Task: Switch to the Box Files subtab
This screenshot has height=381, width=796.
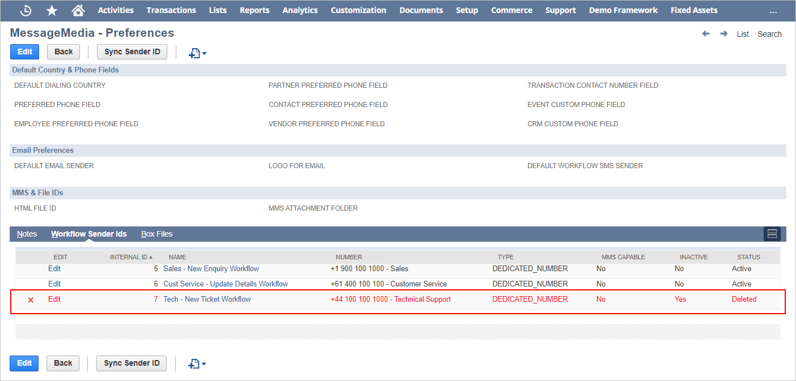Action: click(x=157, y=234)
